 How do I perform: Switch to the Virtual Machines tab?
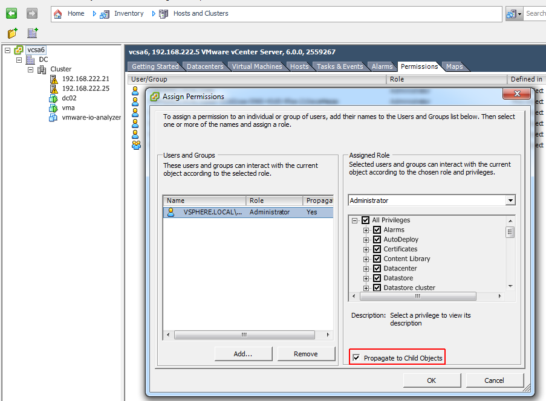click(257, 66)
